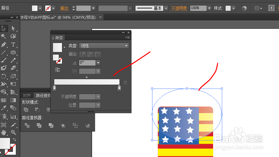Image resolution: width=279 pixels, height=157 pixels.
Task: Click the Merge pathfinder icon
Action: tap(51, 125)
